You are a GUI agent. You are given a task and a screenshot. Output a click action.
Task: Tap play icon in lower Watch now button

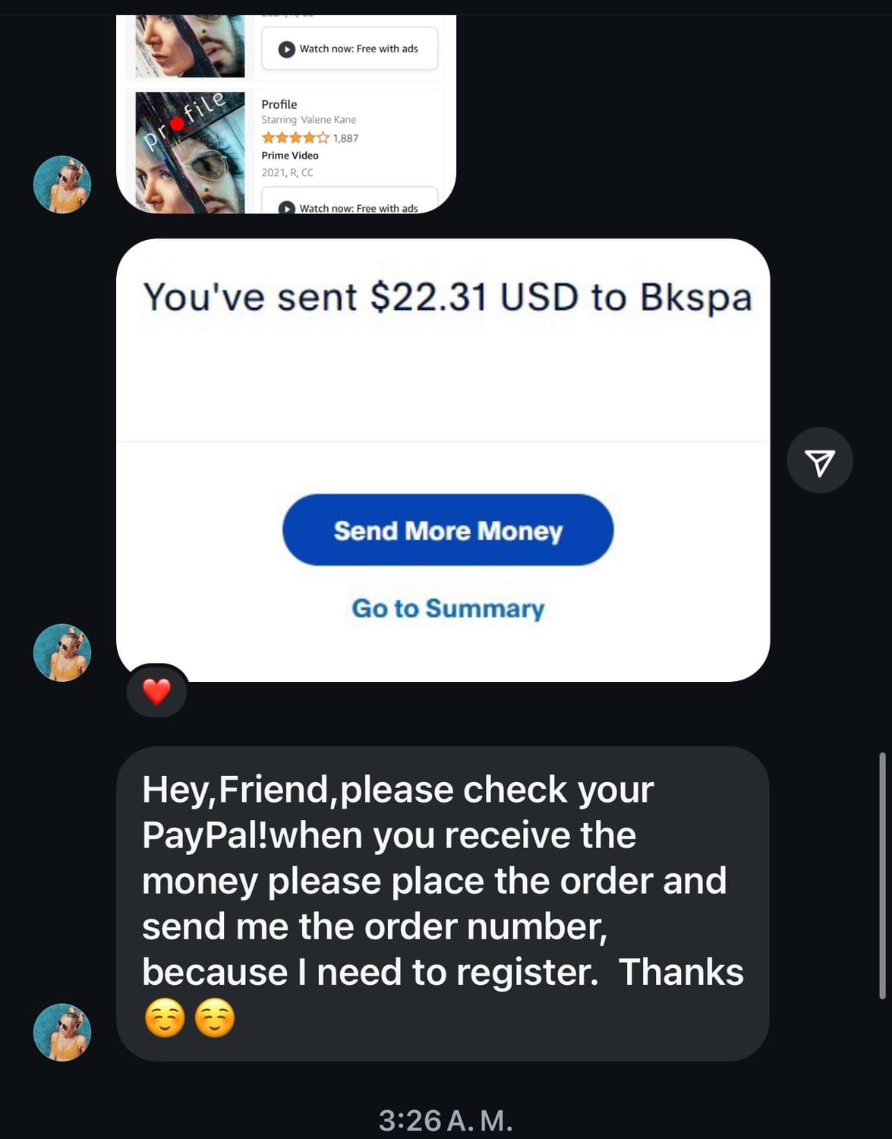click(287, 208)
